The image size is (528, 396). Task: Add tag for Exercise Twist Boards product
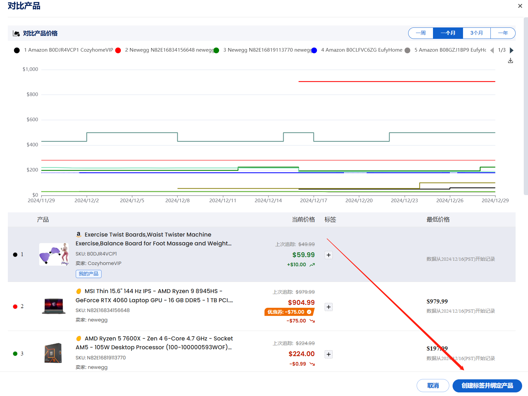pyautogui.click(x=329, y=255)
